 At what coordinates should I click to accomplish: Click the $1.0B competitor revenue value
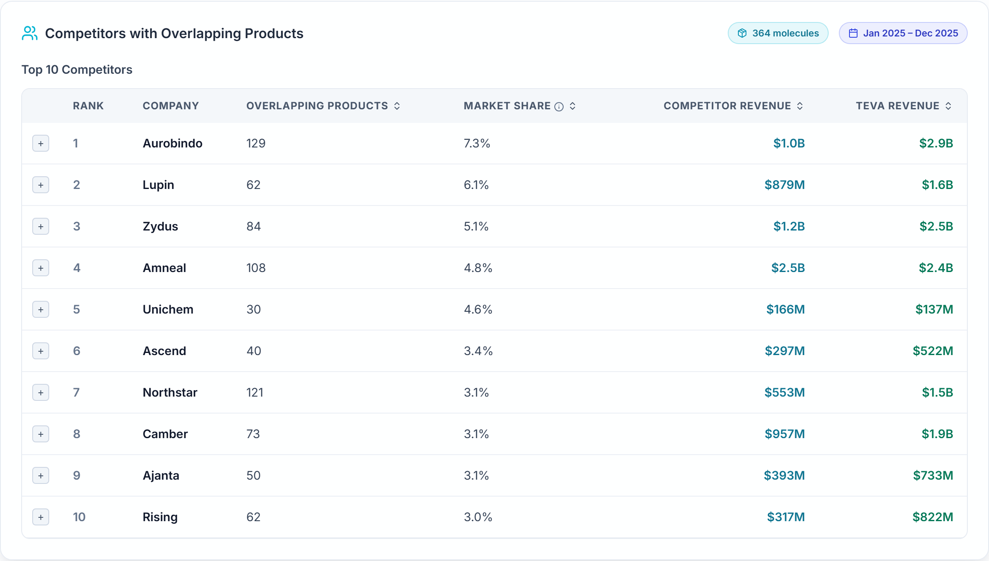pyautogui.click(x=789, y=143)
